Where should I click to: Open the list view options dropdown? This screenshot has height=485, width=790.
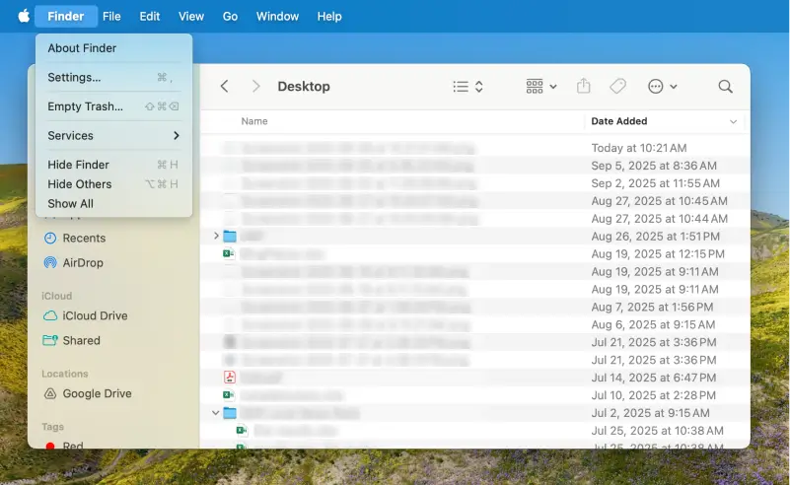467,87
